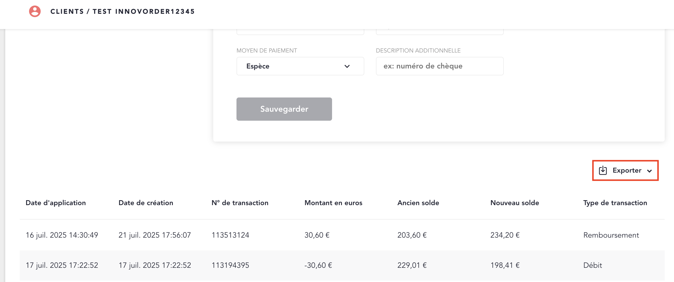674x282 pixels.
Task: Sort by Date d'application column header
Action: (56, 203)
